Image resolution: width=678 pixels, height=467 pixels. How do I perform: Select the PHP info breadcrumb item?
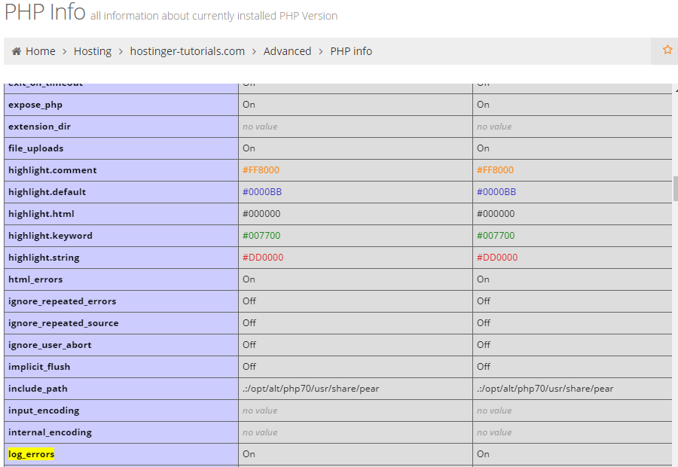point(351,51)
